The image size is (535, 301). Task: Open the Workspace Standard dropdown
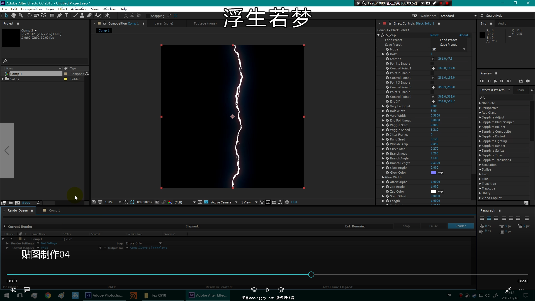tap(458, 16)
